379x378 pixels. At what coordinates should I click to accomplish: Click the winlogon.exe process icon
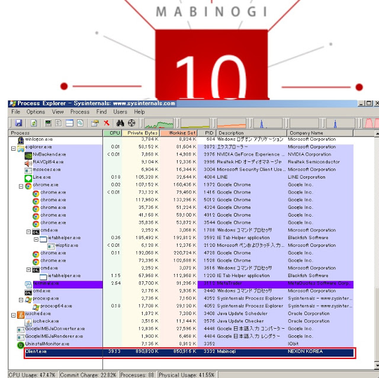click(21, 139)
